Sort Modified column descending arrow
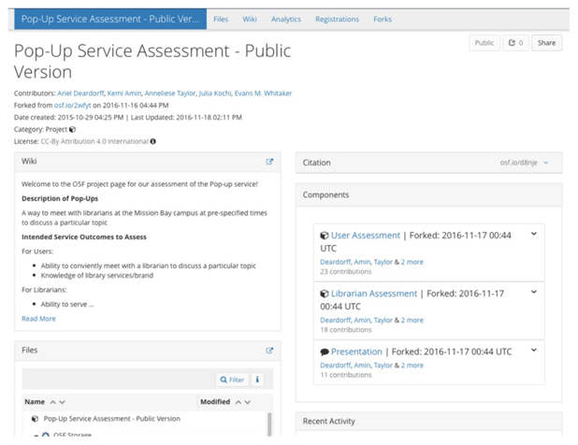578x445 pixels. point(247,402)
